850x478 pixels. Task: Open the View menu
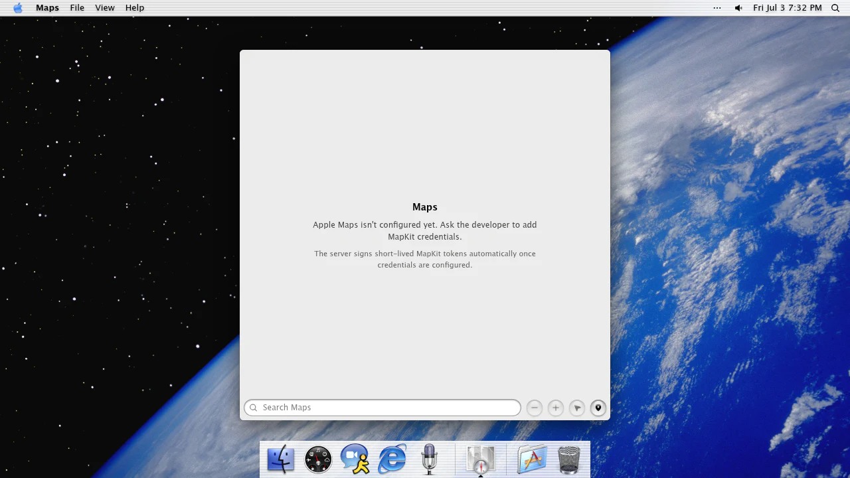105,8
